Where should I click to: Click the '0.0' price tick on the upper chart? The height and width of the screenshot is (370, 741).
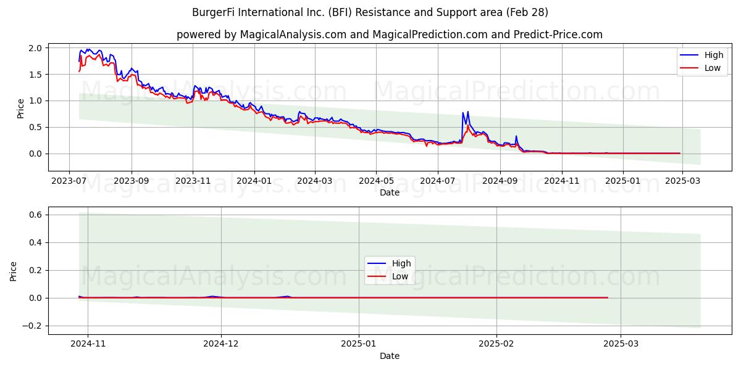coord(36,154)
